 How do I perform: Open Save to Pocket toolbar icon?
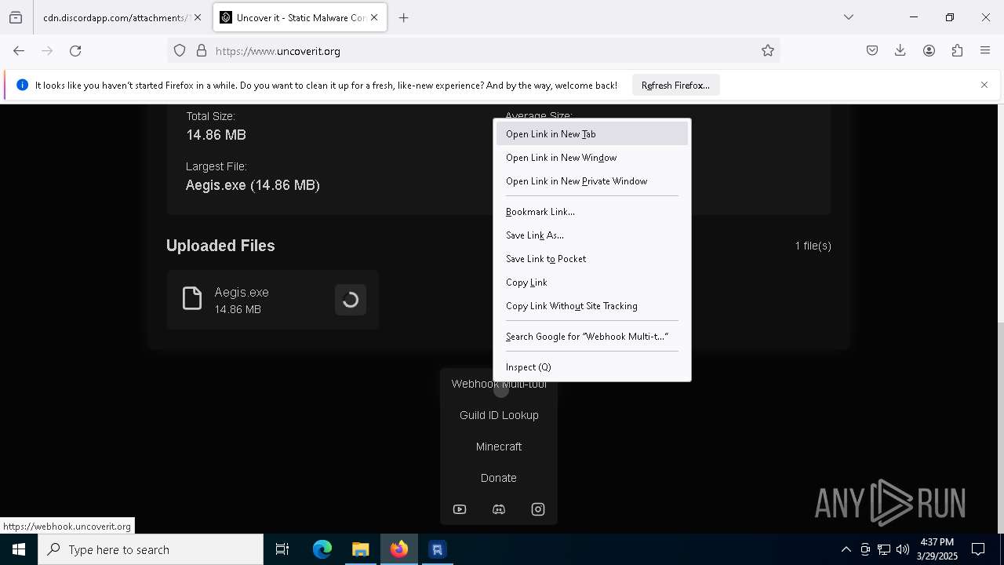(x=872, y=51)
